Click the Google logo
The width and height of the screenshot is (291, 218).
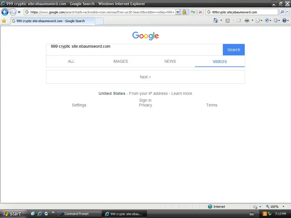(x=145, y=36)
